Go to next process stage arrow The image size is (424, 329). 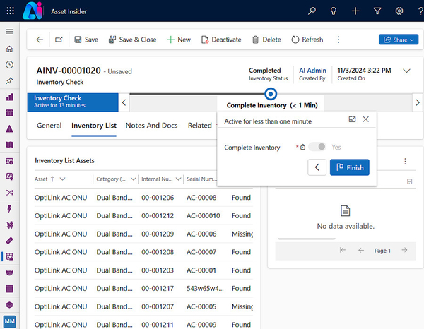point(418,102)
